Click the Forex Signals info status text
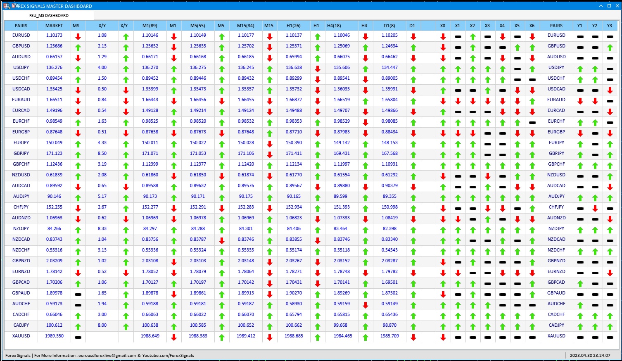Screen dimensions: 622x361 point(100,356)
